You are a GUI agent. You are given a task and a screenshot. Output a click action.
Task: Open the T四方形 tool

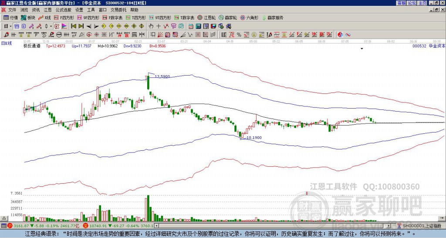(x=136, y=17)
